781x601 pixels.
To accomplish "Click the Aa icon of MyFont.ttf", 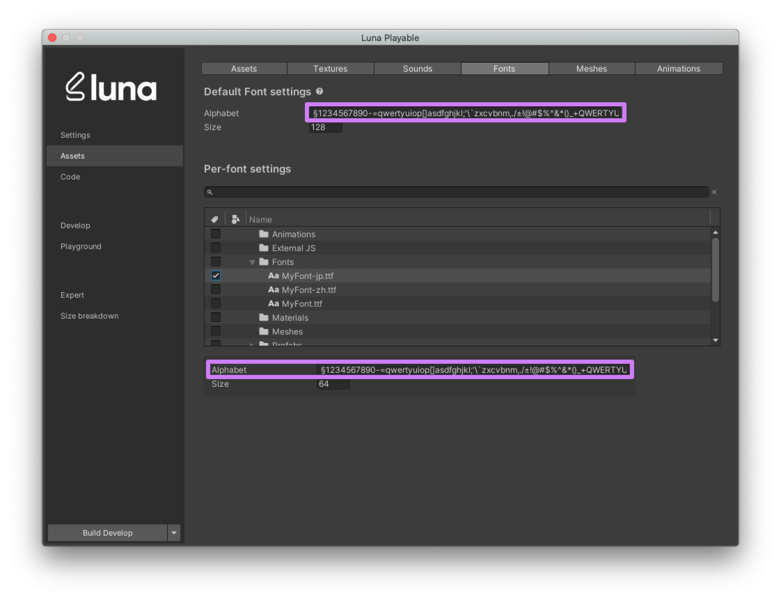I will coord(274,303).
